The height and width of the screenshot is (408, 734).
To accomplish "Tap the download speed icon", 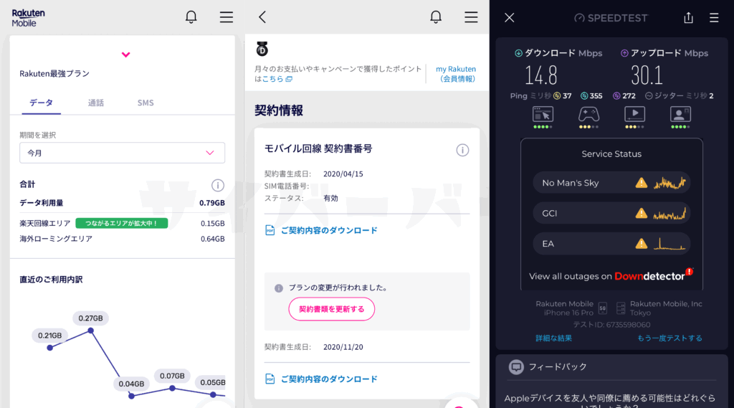I will pyautogui.click(x=518, y=53).
